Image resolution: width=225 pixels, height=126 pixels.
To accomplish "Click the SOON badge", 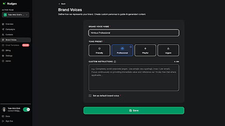I will (x=26, y=45).
